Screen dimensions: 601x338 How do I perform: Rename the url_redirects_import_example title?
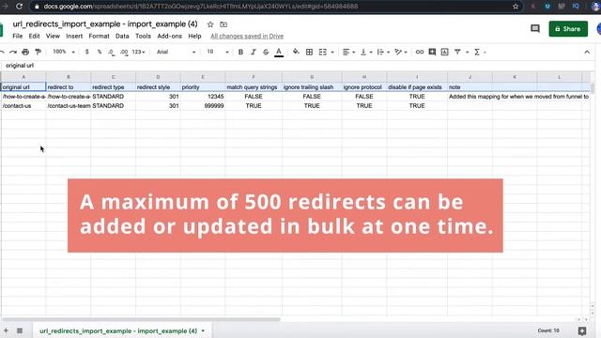105,24
